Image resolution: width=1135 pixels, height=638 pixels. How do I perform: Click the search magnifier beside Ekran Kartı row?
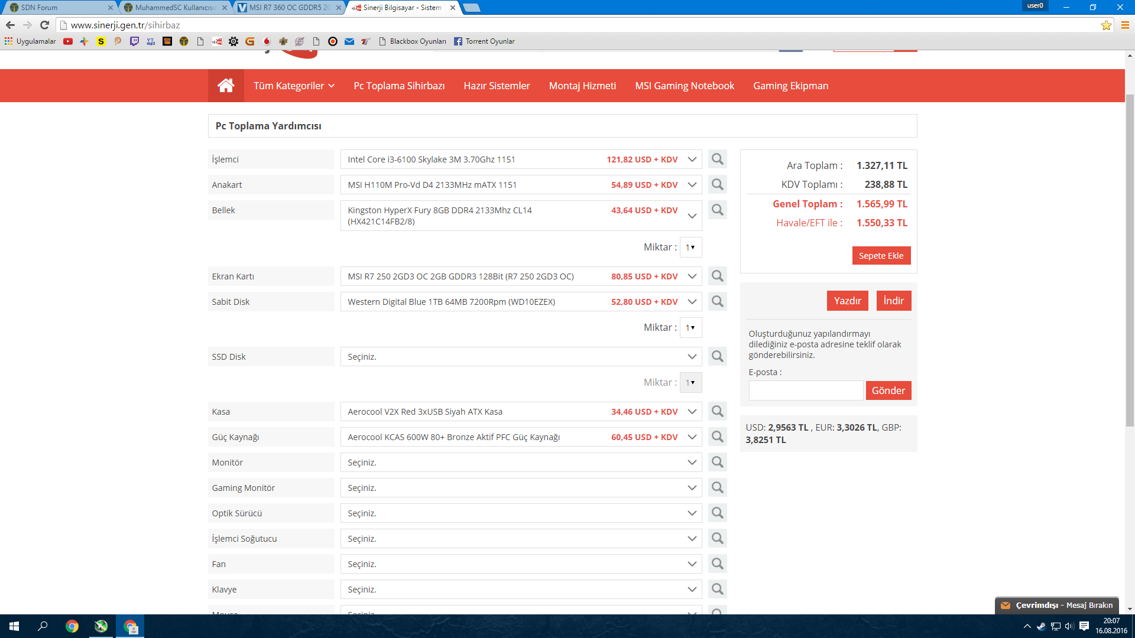tap(717, 276)
